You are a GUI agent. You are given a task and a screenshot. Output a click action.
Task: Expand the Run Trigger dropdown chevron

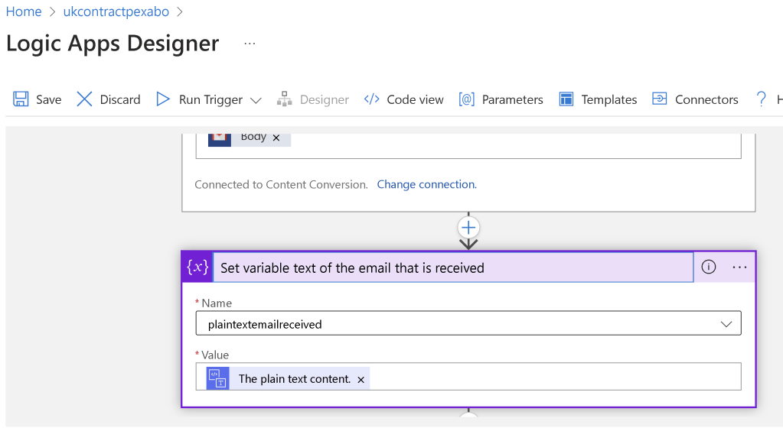pyautogui.click(x=256, y=100)
